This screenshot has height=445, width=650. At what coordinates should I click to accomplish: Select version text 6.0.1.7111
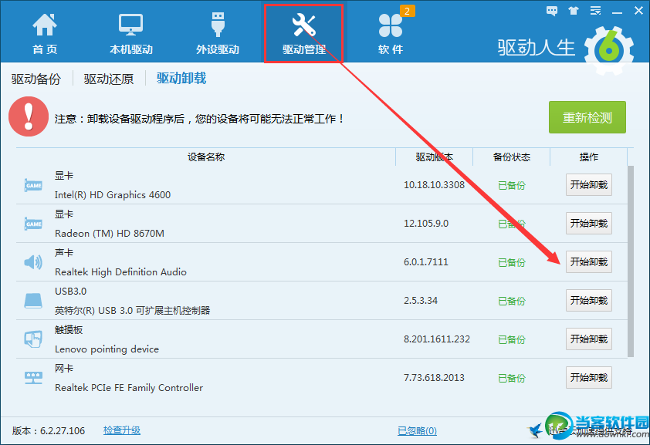425,262
